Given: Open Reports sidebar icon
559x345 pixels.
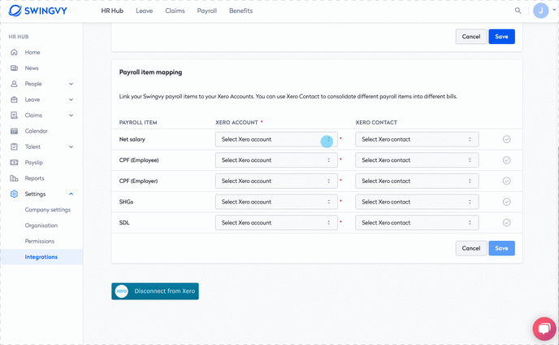Looking at the screenshot, I should (14, 178).
